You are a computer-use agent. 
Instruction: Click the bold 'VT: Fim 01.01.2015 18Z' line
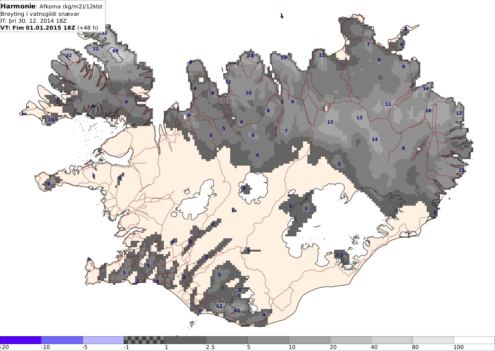click(x=38, y=28)
